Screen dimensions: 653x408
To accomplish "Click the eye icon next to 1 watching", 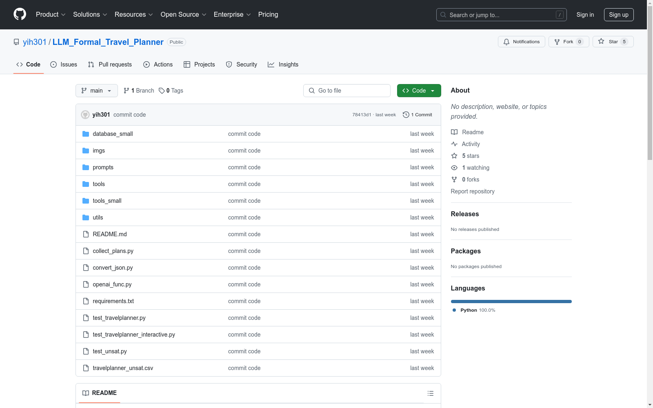I will pyautogui.click(x=454, y=168).
